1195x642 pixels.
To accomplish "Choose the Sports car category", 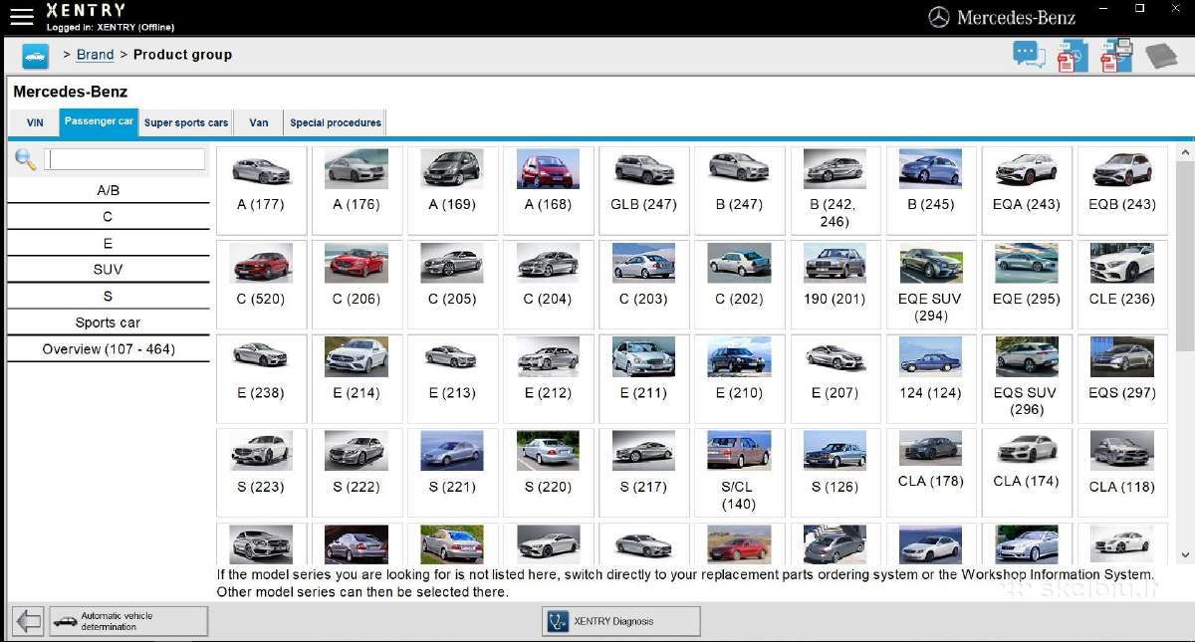I will [109, 322].
